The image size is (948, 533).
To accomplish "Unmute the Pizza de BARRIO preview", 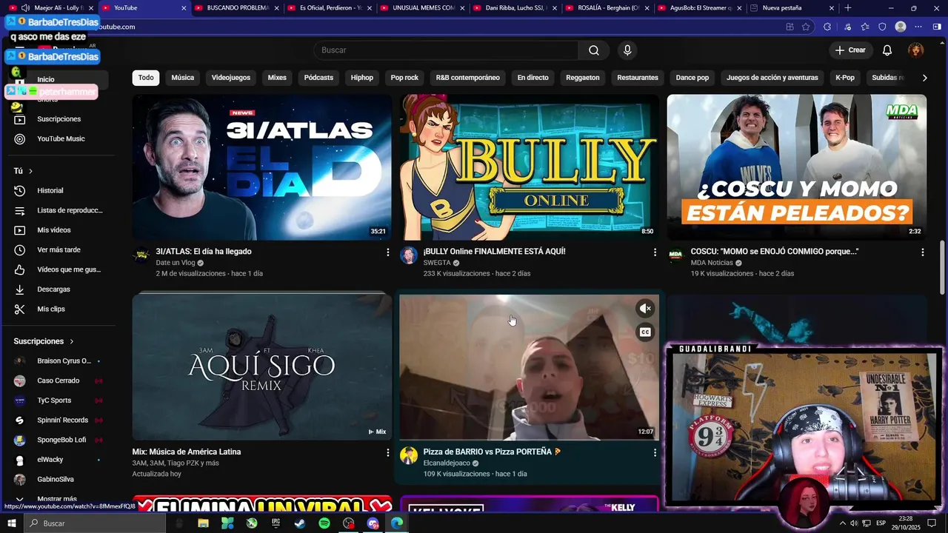I will 645,309.
